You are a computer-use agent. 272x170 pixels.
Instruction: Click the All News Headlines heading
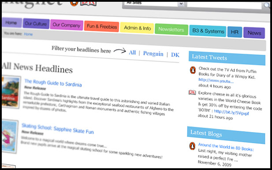[37, 68]
